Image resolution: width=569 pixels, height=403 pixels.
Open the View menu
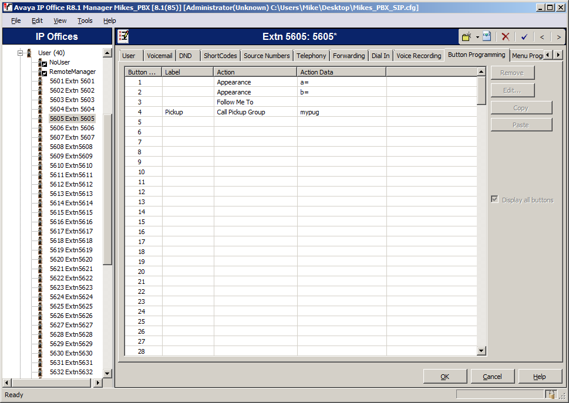click(x=60, y=21)
